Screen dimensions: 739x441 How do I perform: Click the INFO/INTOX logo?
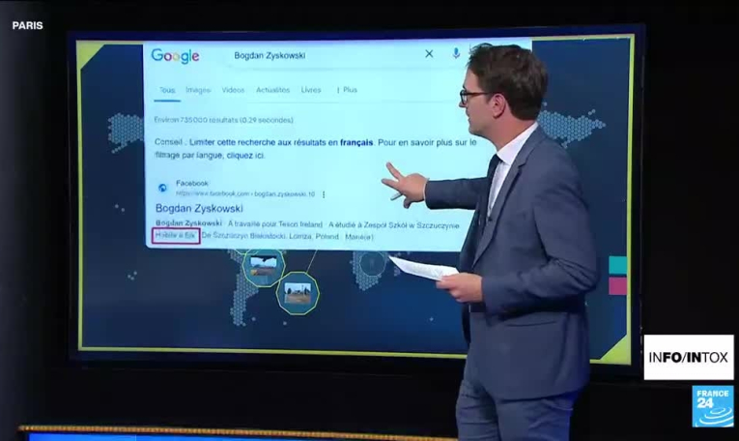pos(688,358)
